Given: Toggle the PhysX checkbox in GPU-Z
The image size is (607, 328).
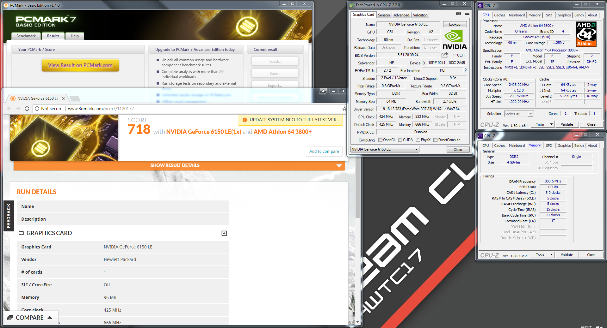Looking at the screenshot, I should click(418, 140).
